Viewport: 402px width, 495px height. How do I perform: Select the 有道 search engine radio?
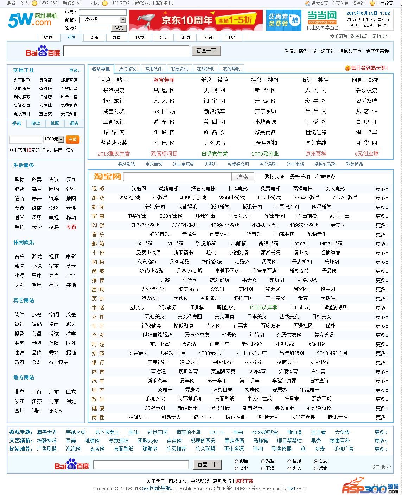[263, 468]
